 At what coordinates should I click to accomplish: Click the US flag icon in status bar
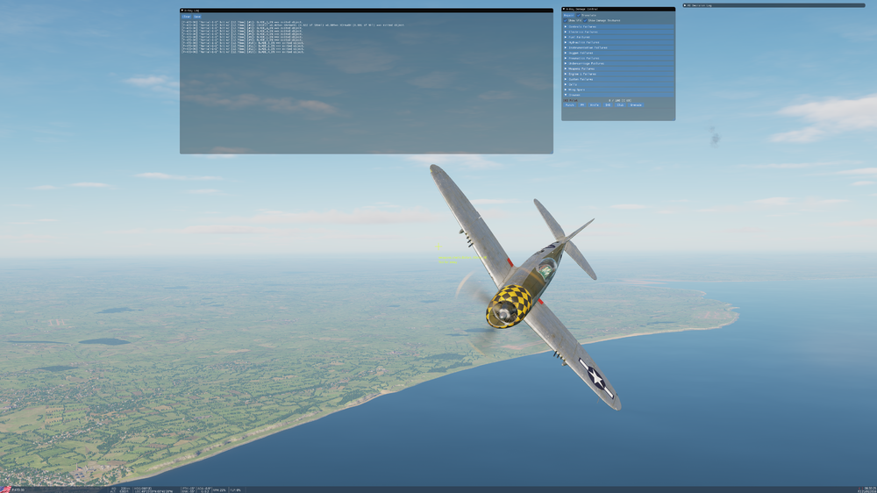pyautogui.click(x=5, y=489)
